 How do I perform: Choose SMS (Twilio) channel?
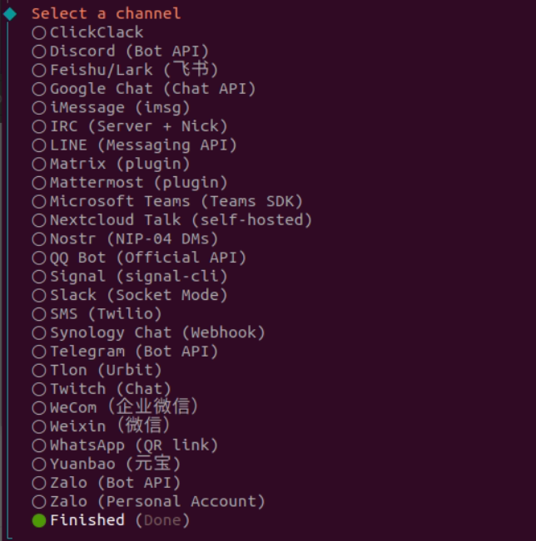pos(97,314)
